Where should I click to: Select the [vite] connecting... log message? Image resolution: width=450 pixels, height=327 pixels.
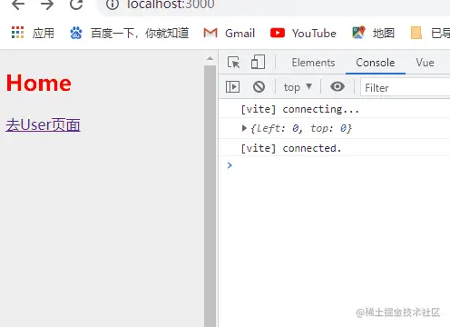[x=299, y=109]
